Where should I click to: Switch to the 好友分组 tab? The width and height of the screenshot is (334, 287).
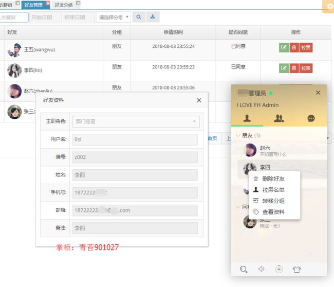64,5
